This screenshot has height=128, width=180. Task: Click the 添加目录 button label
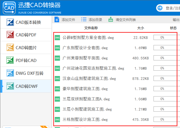[95, 20]
